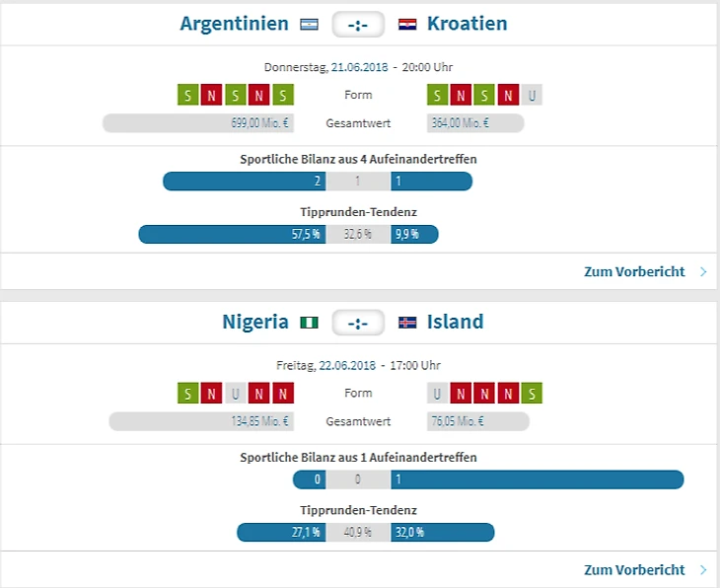Viewport: 720px width, 588px height.
Task: Expand Zum Vorbericht arrow for Nigeria match
Action: tap(703, 570)
